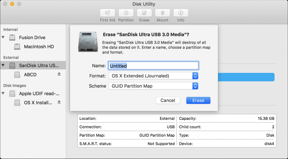Collapse the SanDisk Ultra USB disclosure triangle
The width and height of the screenshot is (288, 159).
[3, 65]
